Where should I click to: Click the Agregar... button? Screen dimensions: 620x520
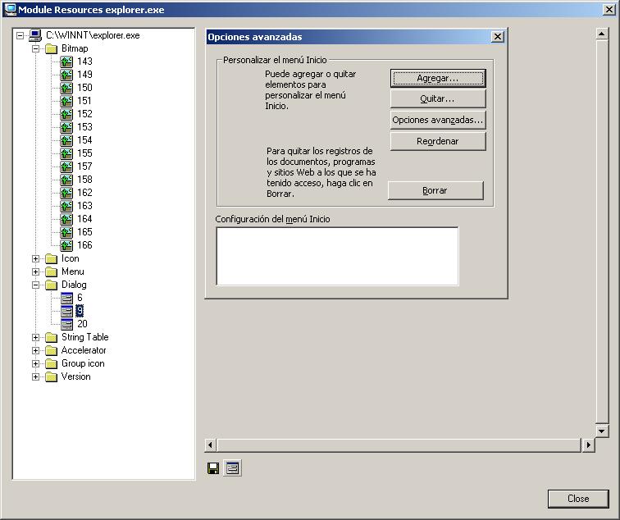click(438, 78)
